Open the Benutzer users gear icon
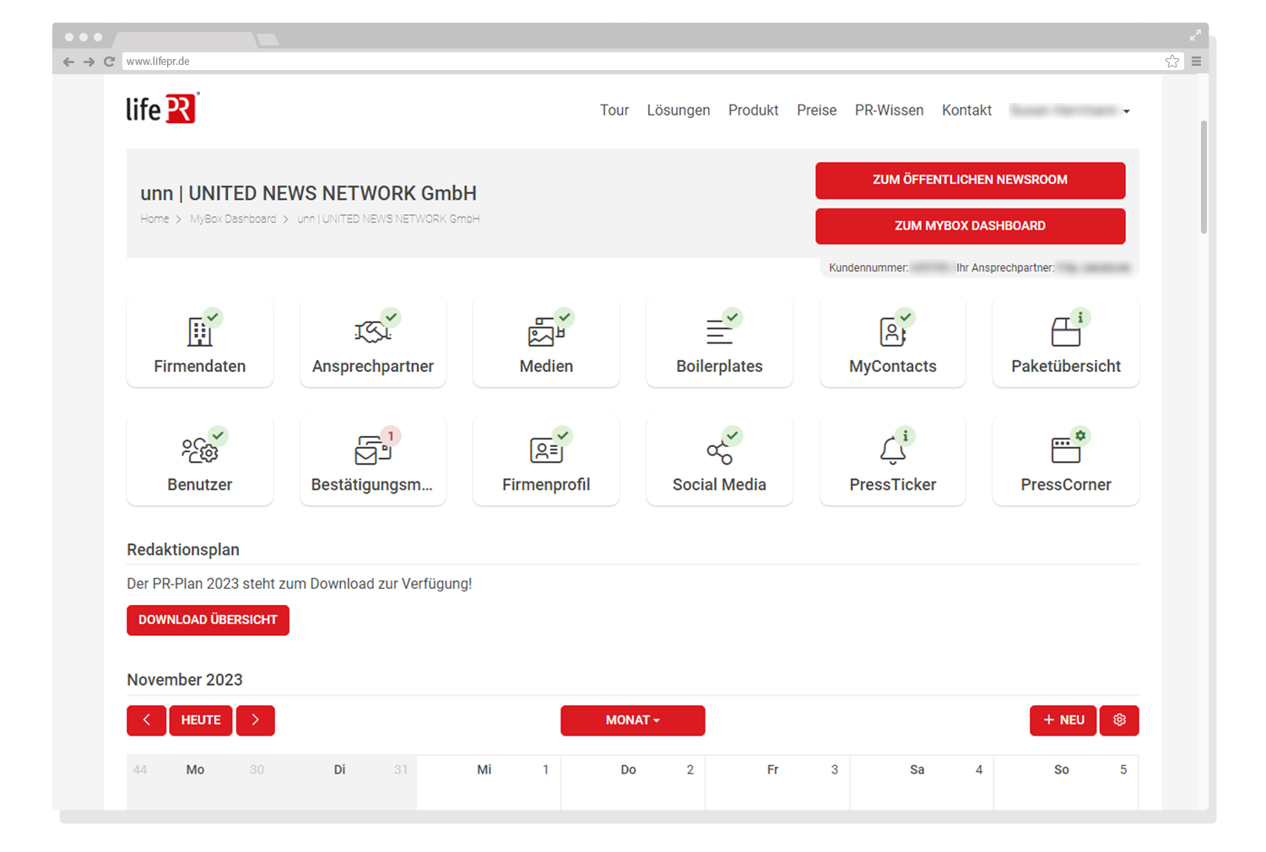 (x=200, y=450)
